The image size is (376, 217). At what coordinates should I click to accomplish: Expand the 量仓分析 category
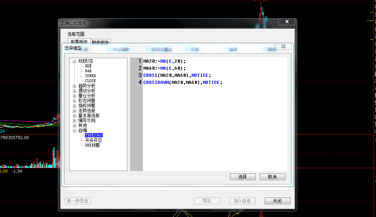tap(75, 96)
